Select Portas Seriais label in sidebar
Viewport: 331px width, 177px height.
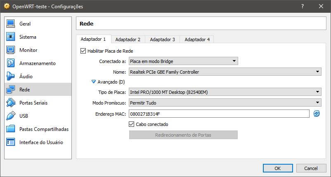pyautogui.click(x=33, y=103)
